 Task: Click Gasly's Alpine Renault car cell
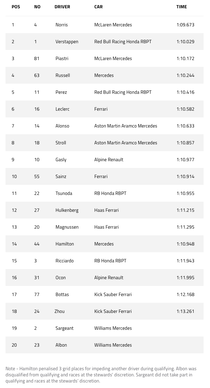click(x=109, y=160)
